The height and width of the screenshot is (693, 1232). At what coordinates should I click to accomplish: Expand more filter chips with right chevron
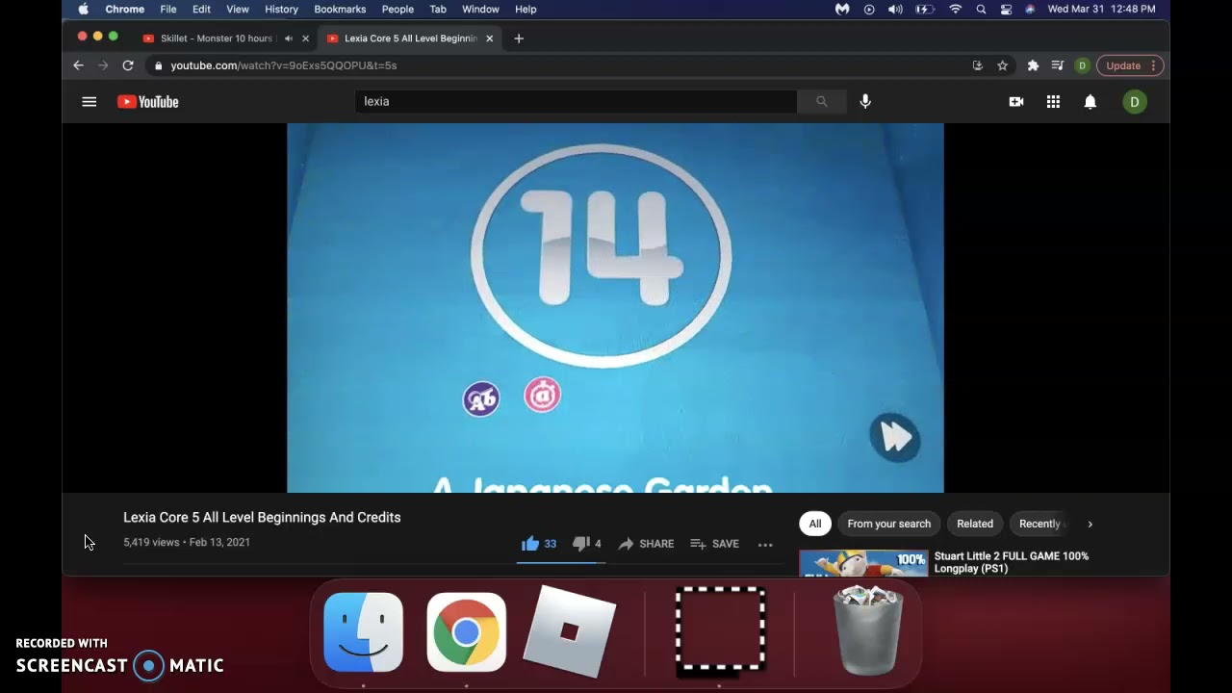[1091, 525]
